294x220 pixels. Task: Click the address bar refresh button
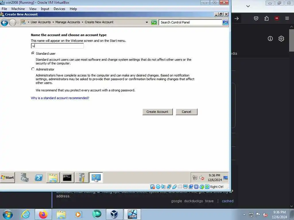[154, 22]
